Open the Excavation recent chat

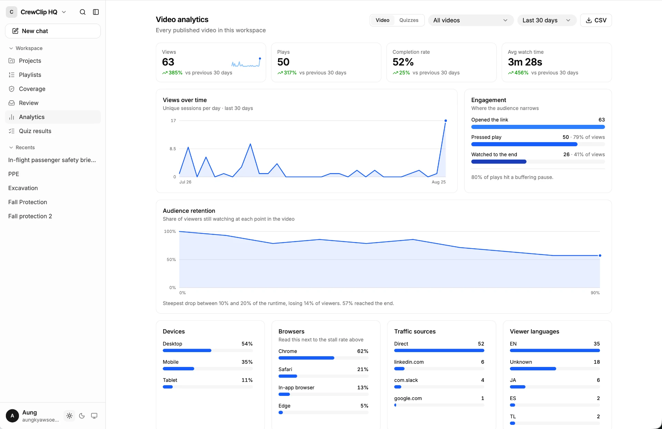point(53,188)
